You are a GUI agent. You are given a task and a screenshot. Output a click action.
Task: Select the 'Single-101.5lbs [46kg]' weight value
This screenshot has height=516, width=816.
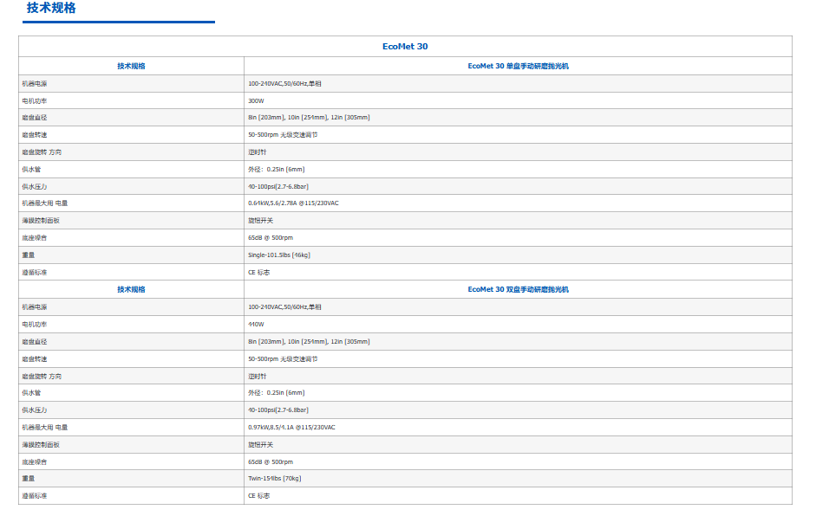[279, 255]
